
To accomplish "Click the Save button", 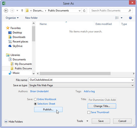I will [x=101, y=121].
